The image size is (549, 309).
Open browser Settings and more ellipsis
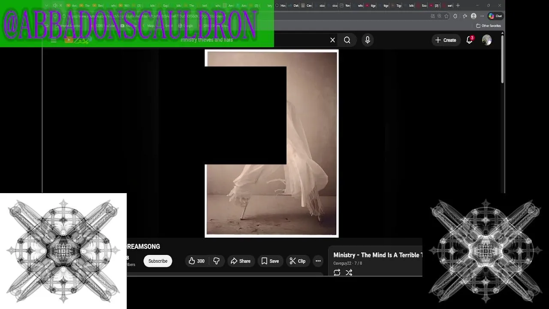pos(482,16)
